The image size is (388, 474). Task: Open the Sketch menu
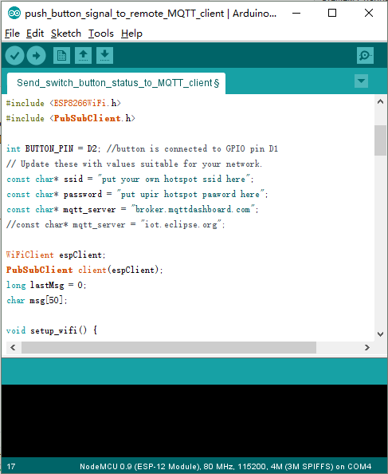coord(66,34)
